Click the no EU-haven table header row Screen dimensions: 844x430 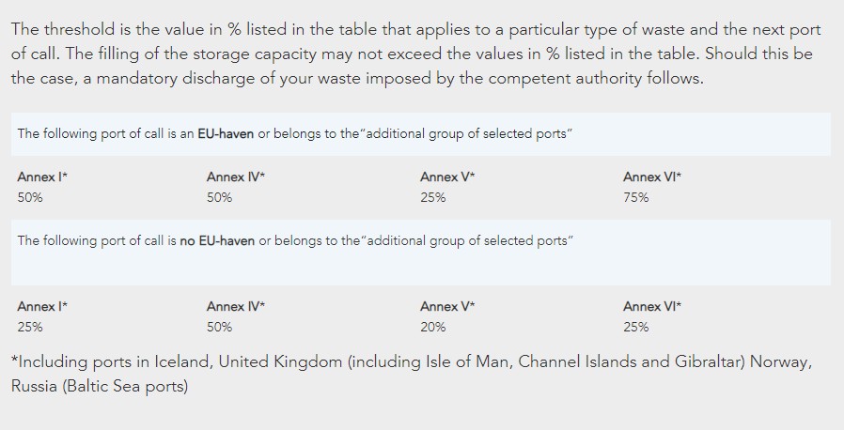point(421,253)
